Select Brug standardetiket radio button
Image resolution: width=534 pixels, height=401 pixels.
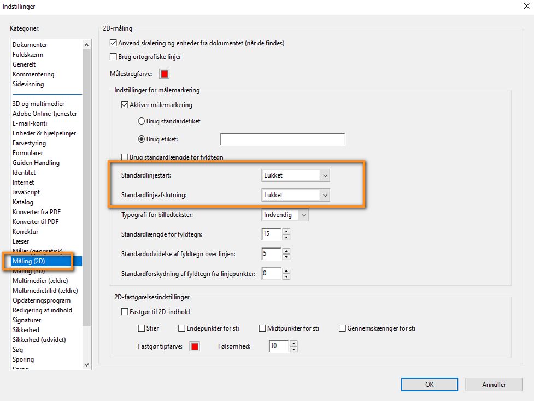pos(141,121)
